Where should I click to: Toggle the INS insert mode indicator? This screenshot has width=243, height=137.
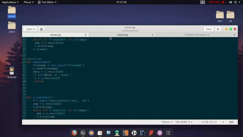click(231, 122)
